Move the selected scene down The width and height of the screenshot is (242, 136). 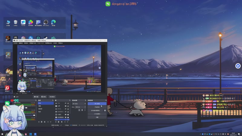click(51, 122)
